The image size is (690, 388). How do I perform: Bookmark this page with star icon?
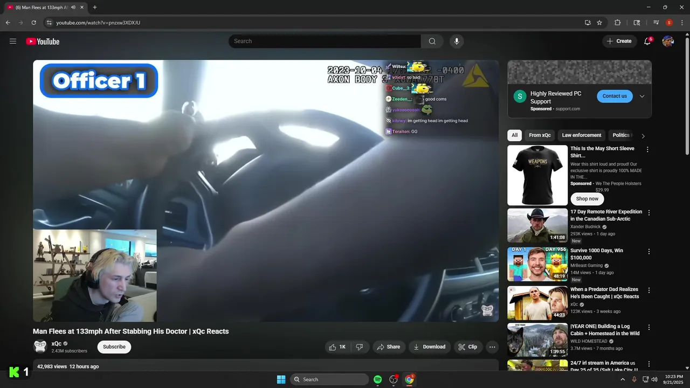[599, 23]
